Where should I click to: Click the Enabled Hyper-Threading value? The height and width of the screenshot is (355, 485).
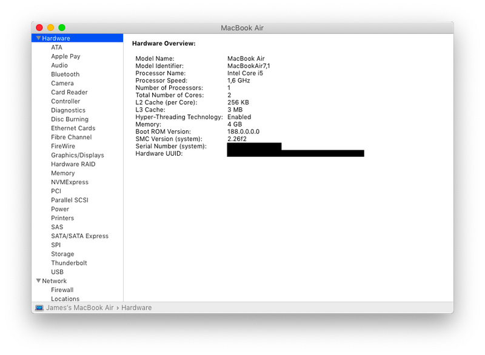(239, 117)
